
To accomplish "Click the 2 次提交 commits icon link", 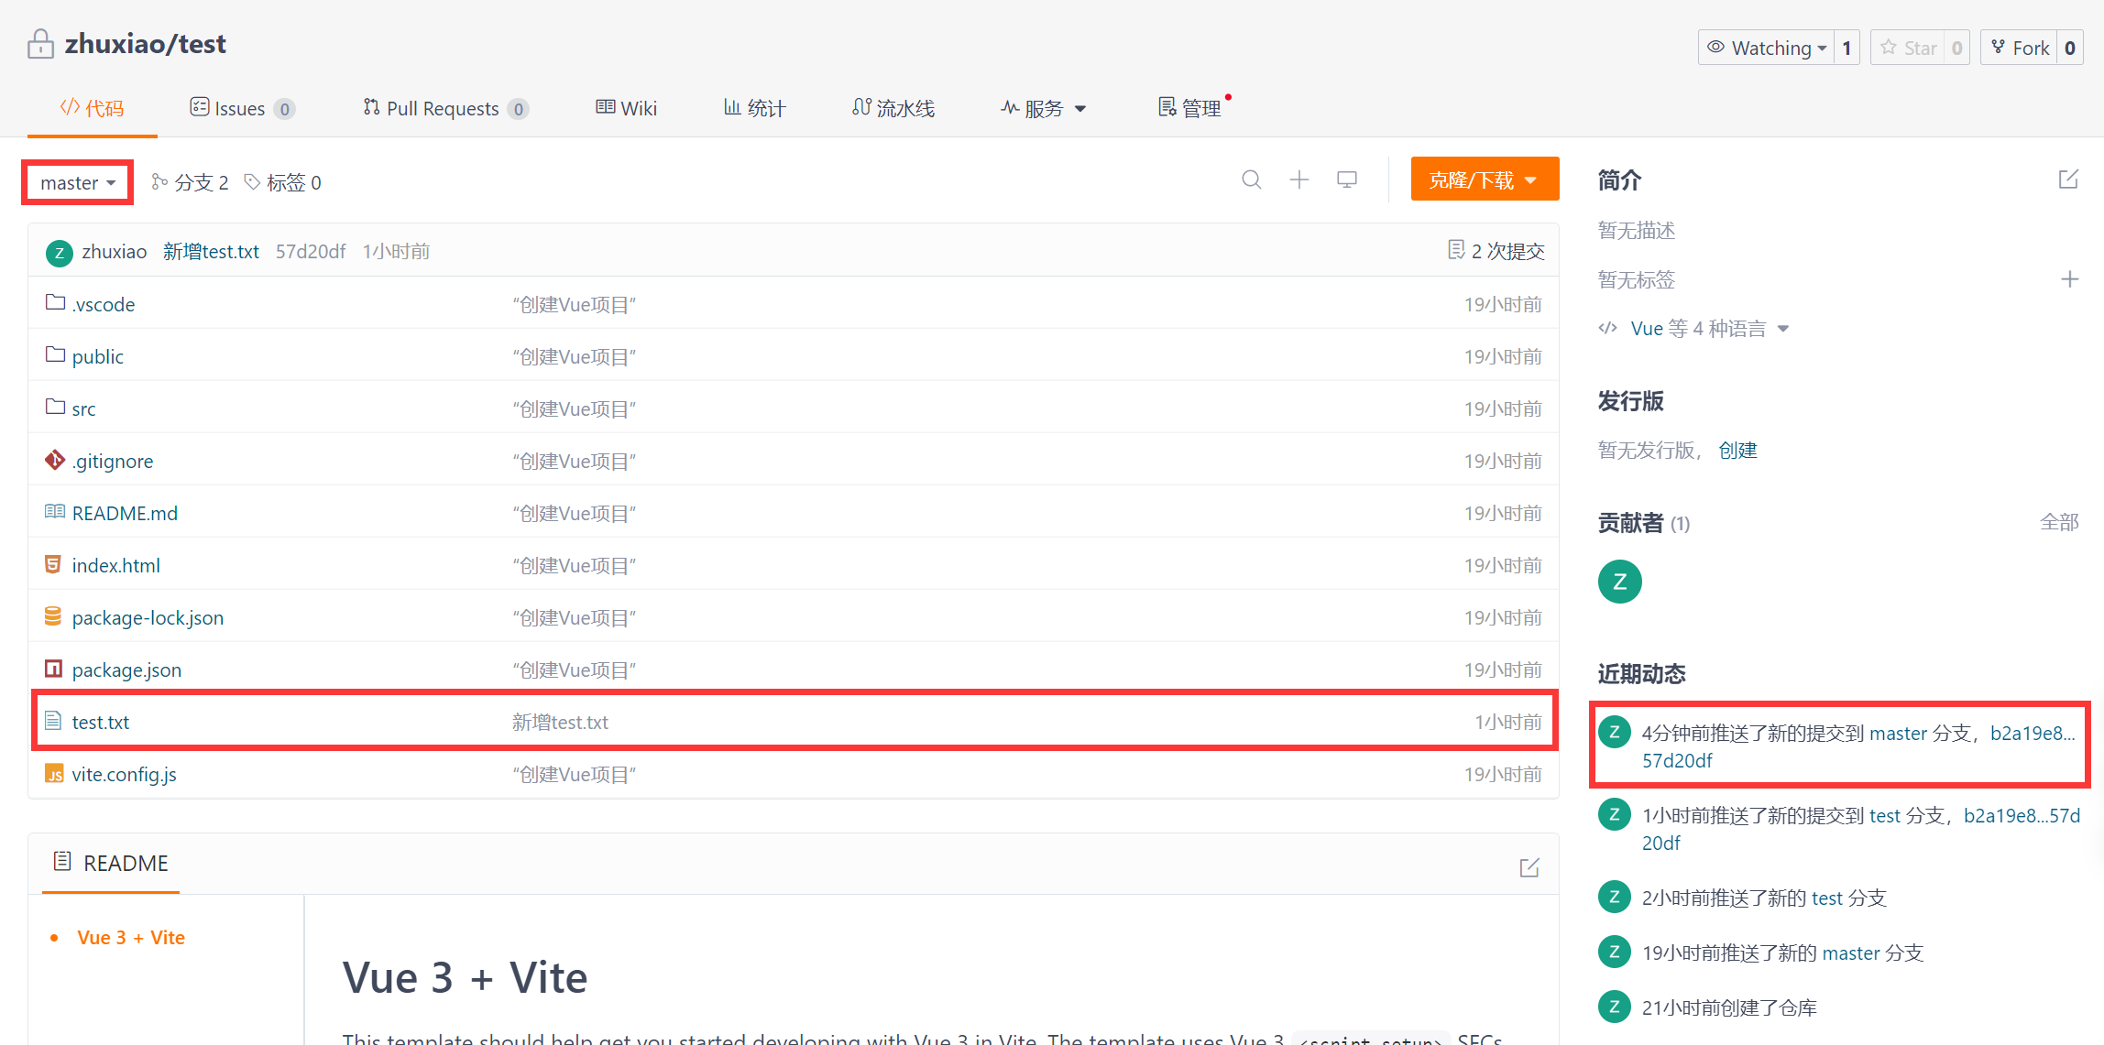I will [x=1496, y=251].
